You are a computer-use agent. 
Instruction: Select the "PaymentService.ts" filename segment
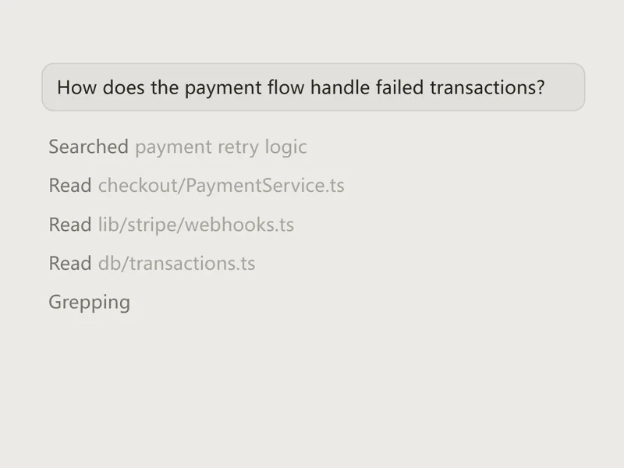point(265,186)
